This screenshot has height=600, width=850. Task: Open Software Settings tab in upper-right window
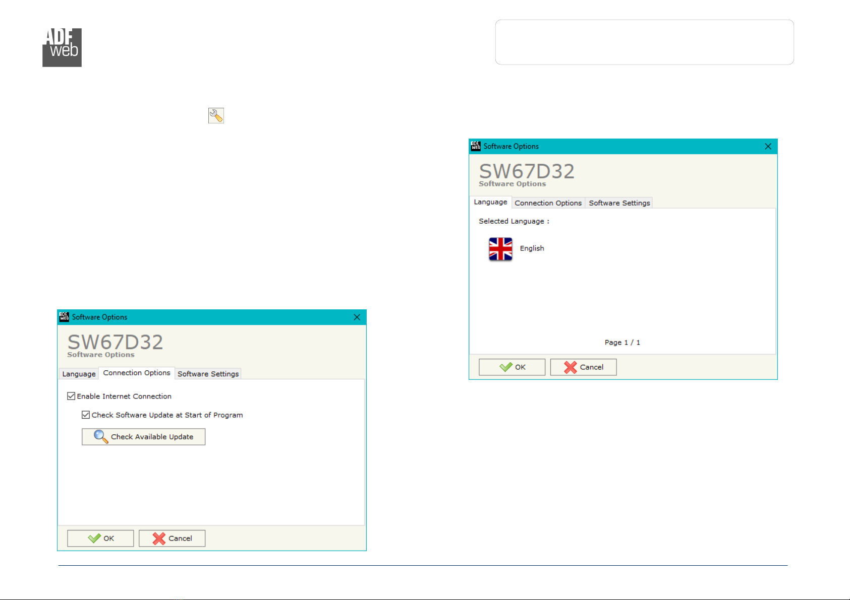coord(619,203)
